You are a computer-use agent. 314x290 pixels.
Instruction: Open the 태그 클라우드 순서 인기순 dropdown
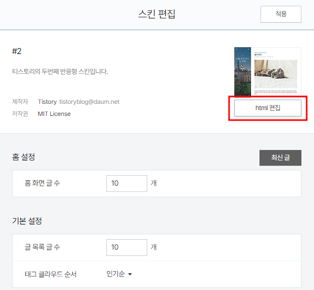click(x=119, y=274)
